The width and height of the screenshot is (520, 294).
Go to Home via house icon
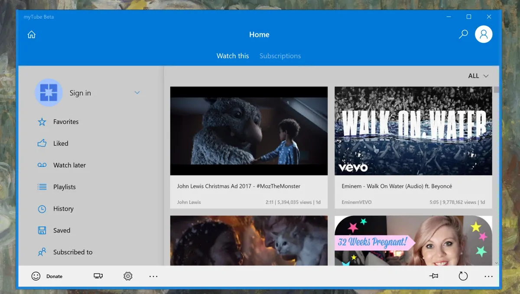click(x=31, y=35)
